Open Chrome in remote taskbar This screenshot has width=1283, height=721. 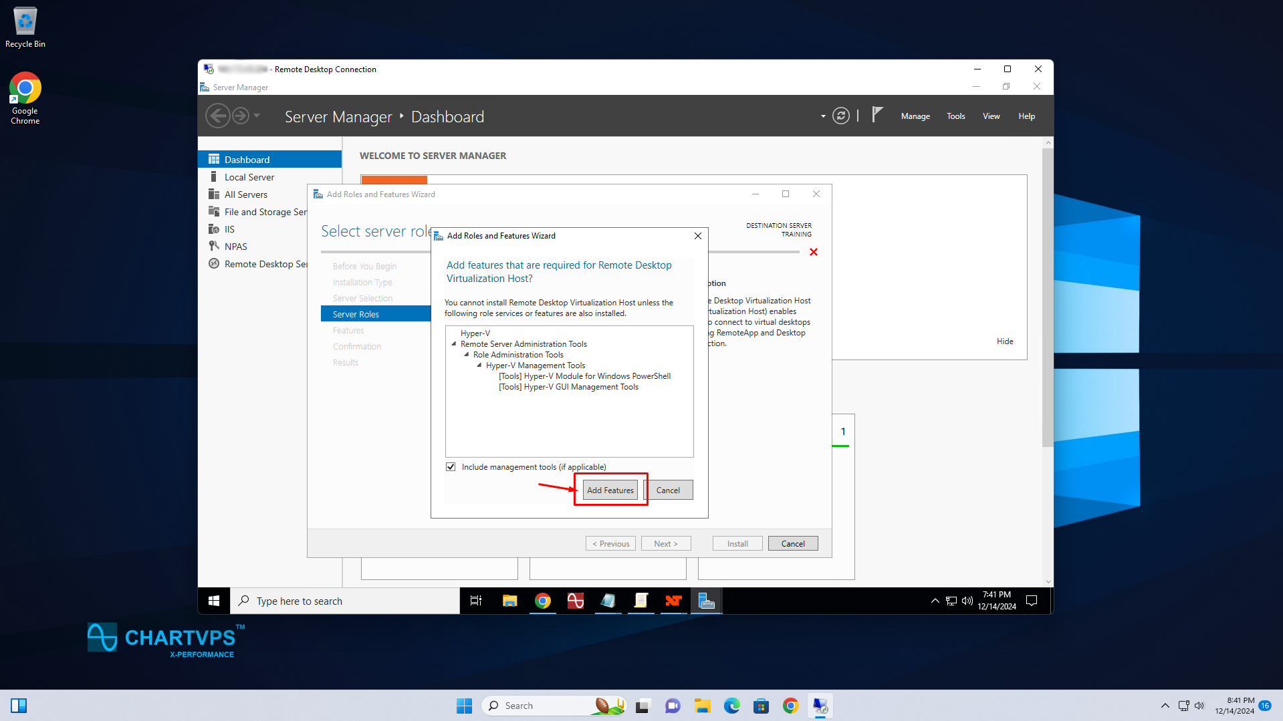542,601
